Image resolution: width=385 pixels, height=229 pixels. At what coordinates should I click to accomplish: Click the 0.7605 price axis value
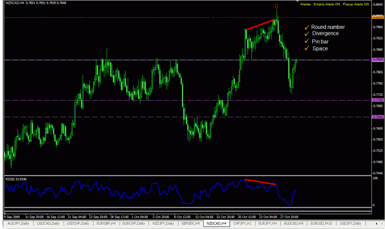pos(378,128)
